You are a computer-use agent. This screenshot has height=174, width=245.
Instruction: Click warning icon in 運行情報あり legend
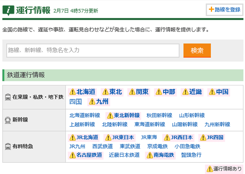click(x=210, y=169)
